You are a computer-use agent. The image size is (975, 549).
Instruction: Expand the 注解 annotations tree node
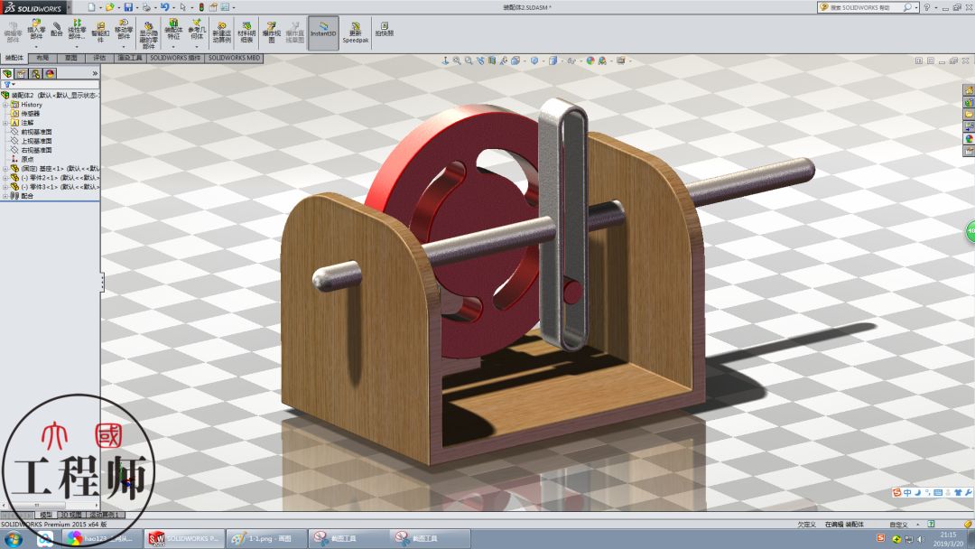(x=5, y=123)
